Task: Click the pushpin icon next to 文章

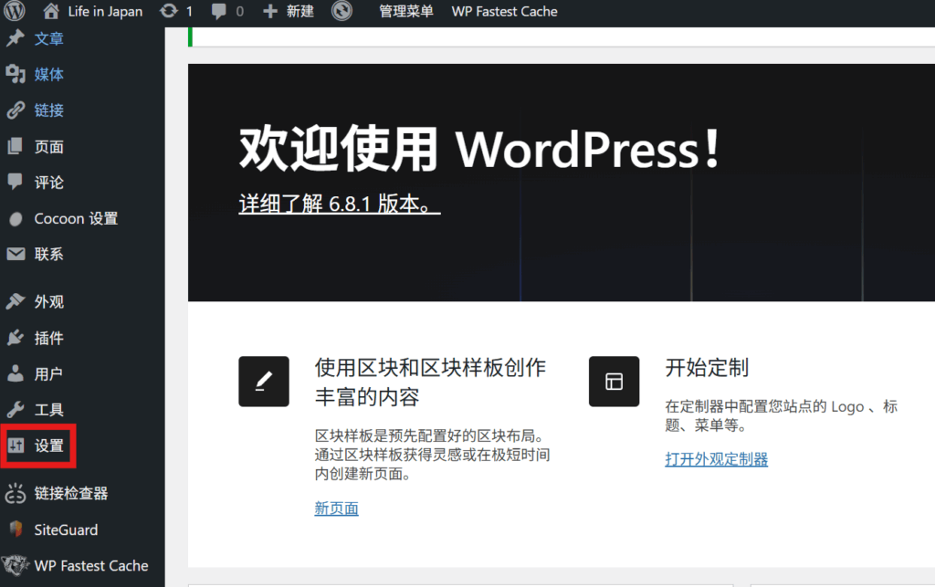Action: [16, 38]
